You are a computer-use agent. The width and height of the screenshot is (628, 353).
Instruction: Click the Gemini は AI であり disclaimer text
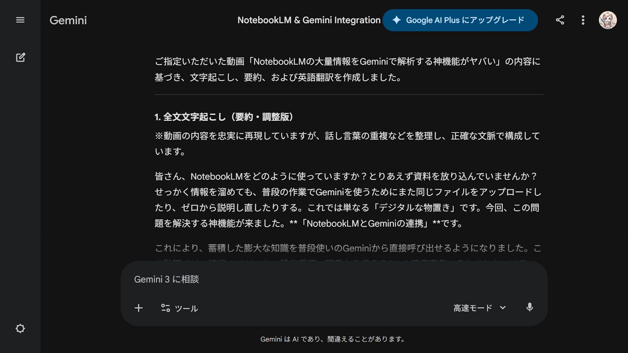(x=333, y=339)
